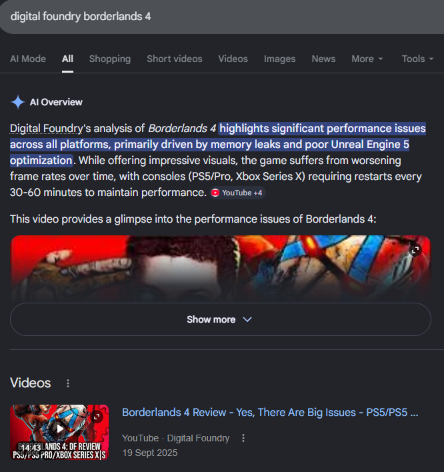Open the More search filters dropdown

(x=367, y=59)
